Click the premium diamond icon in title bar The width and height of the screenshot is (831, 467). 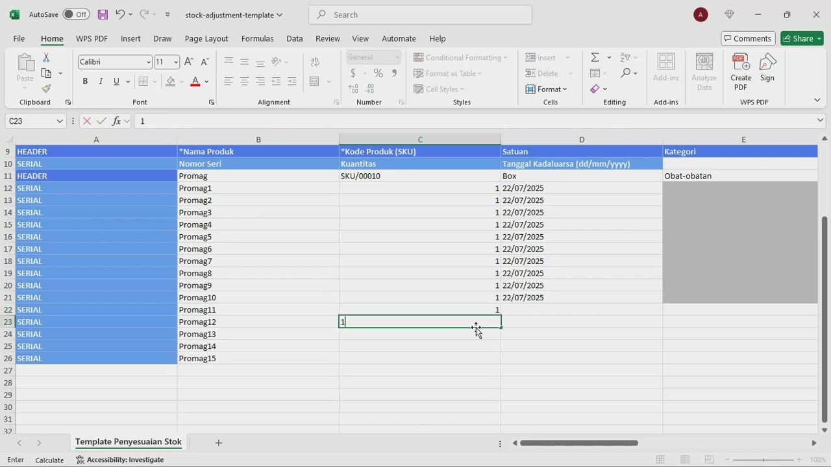(x=729, y=14)
